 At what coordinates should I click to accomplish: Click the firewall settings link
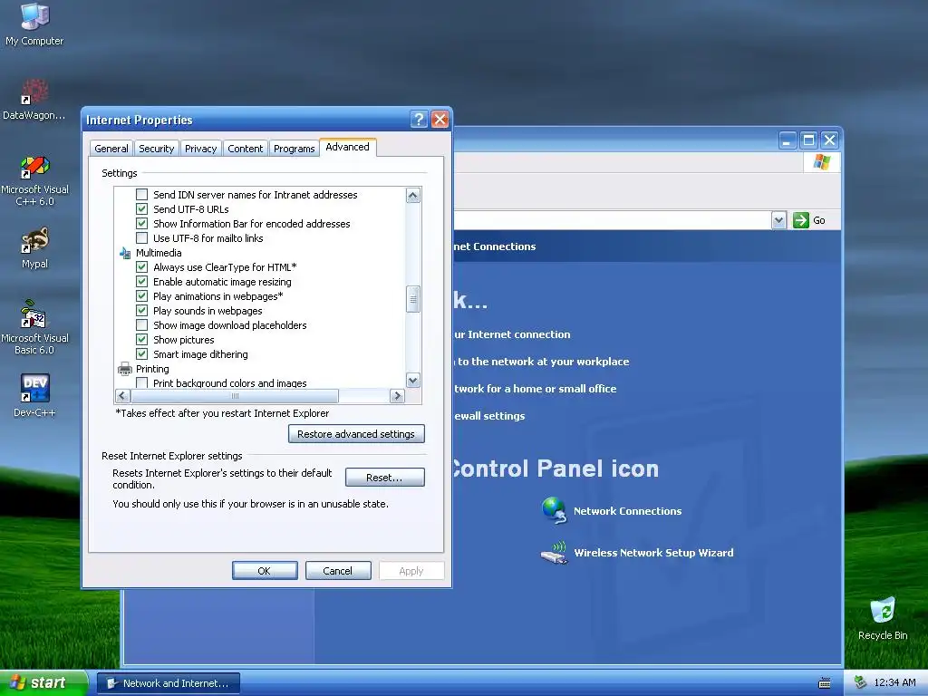coord(490,416)
